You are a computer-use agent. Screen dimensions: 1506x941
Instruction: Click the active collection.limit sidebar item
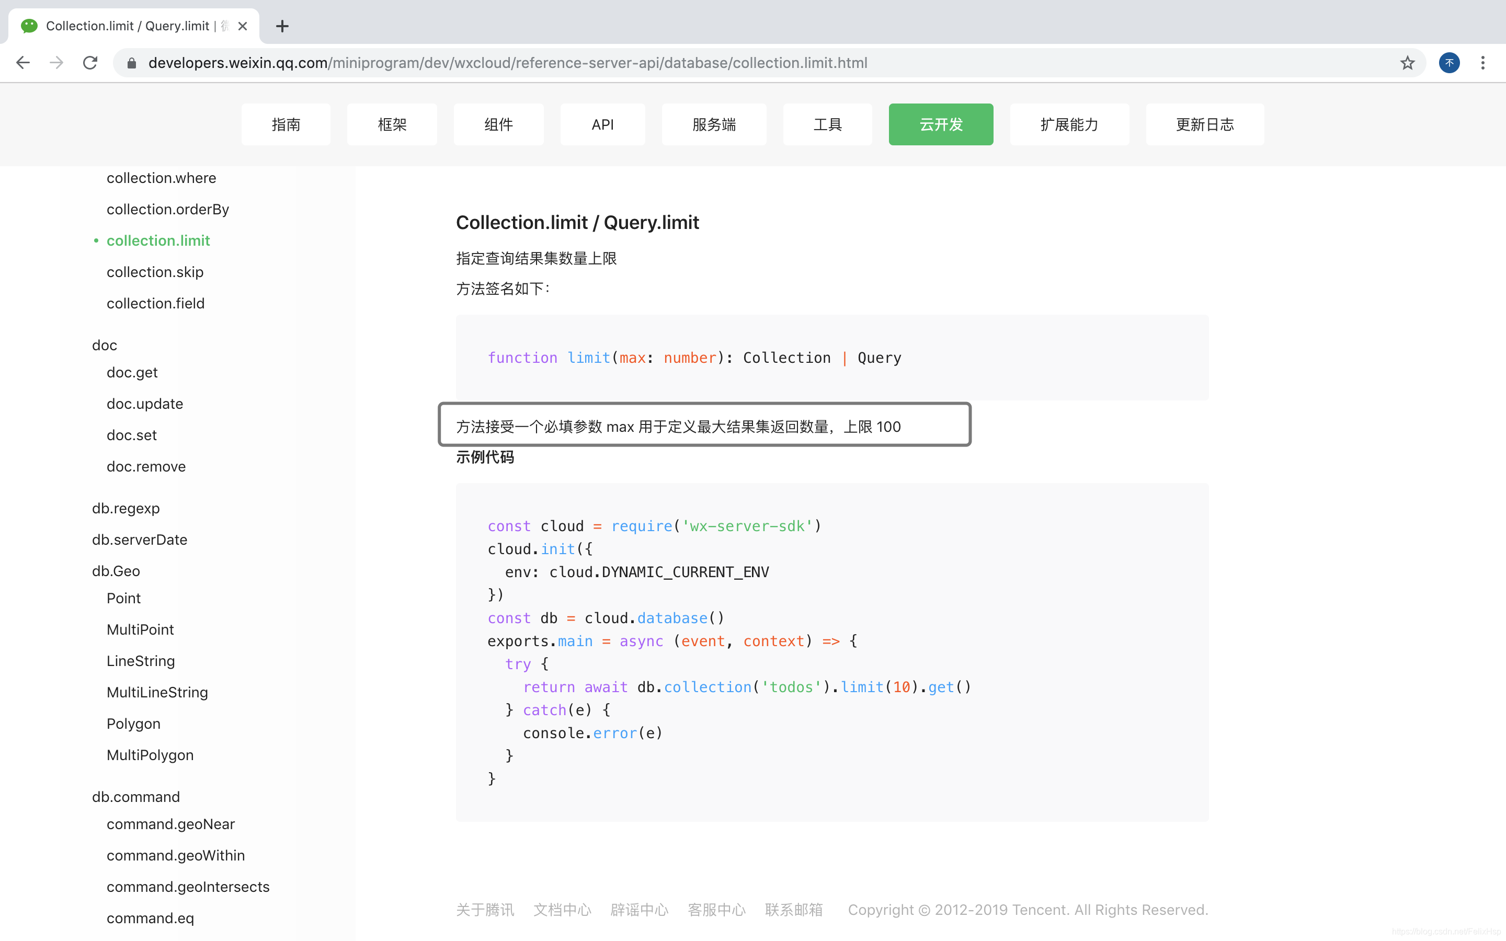click(x=158, y=239)
